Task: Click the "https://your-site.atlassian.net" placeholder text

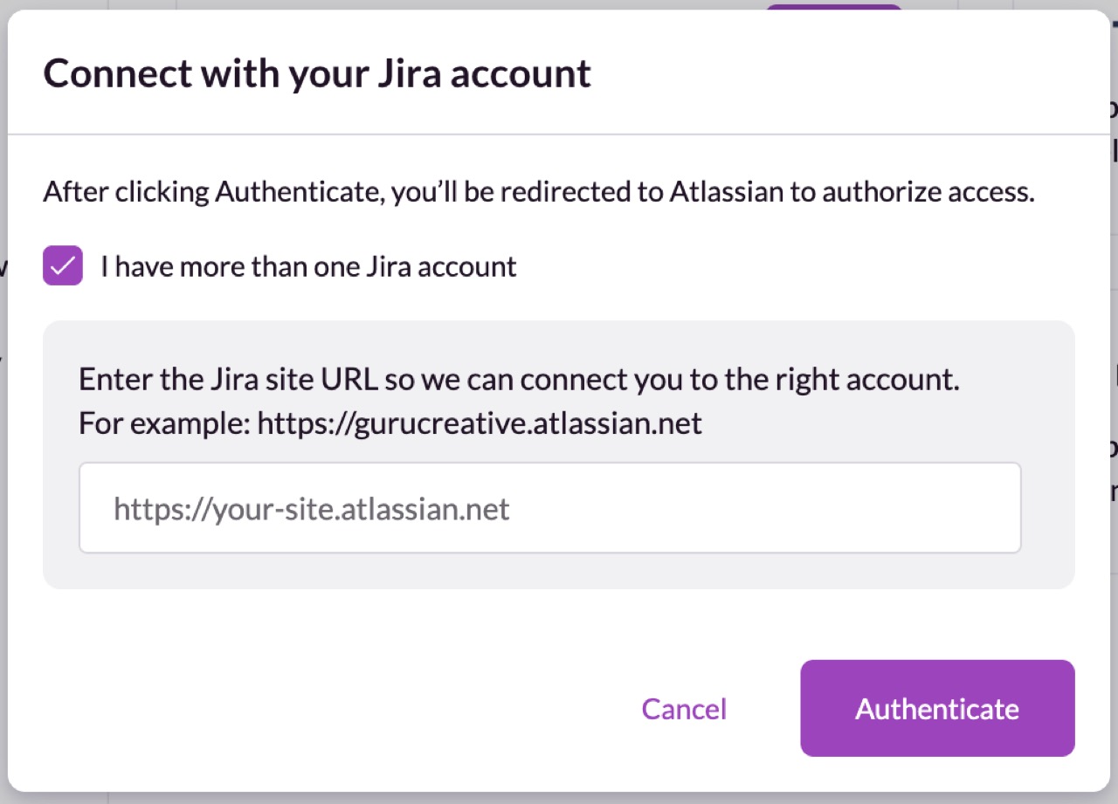Action: pyautogui.click(x=312, y=509)
